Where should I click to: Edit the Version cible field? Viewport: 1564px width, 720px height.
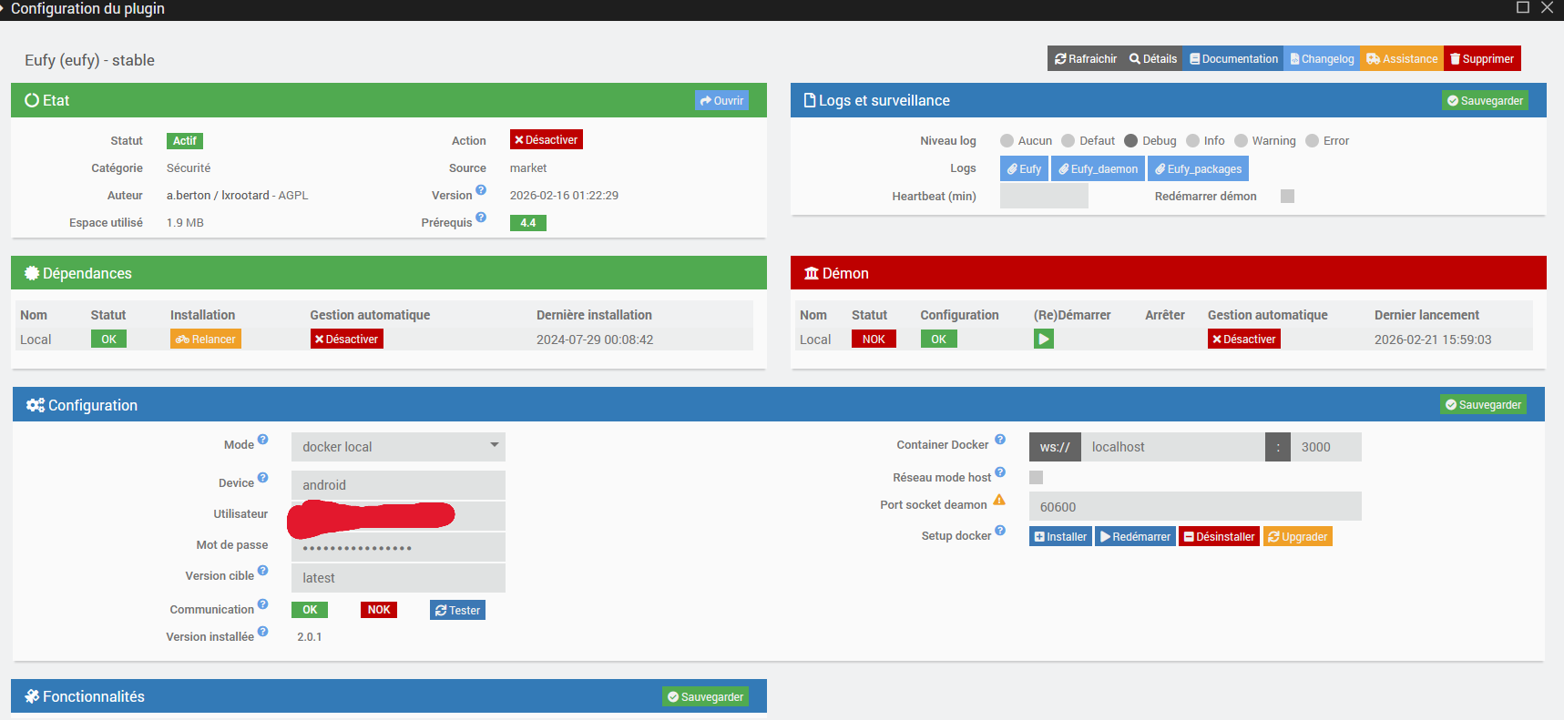pos(398,578)
